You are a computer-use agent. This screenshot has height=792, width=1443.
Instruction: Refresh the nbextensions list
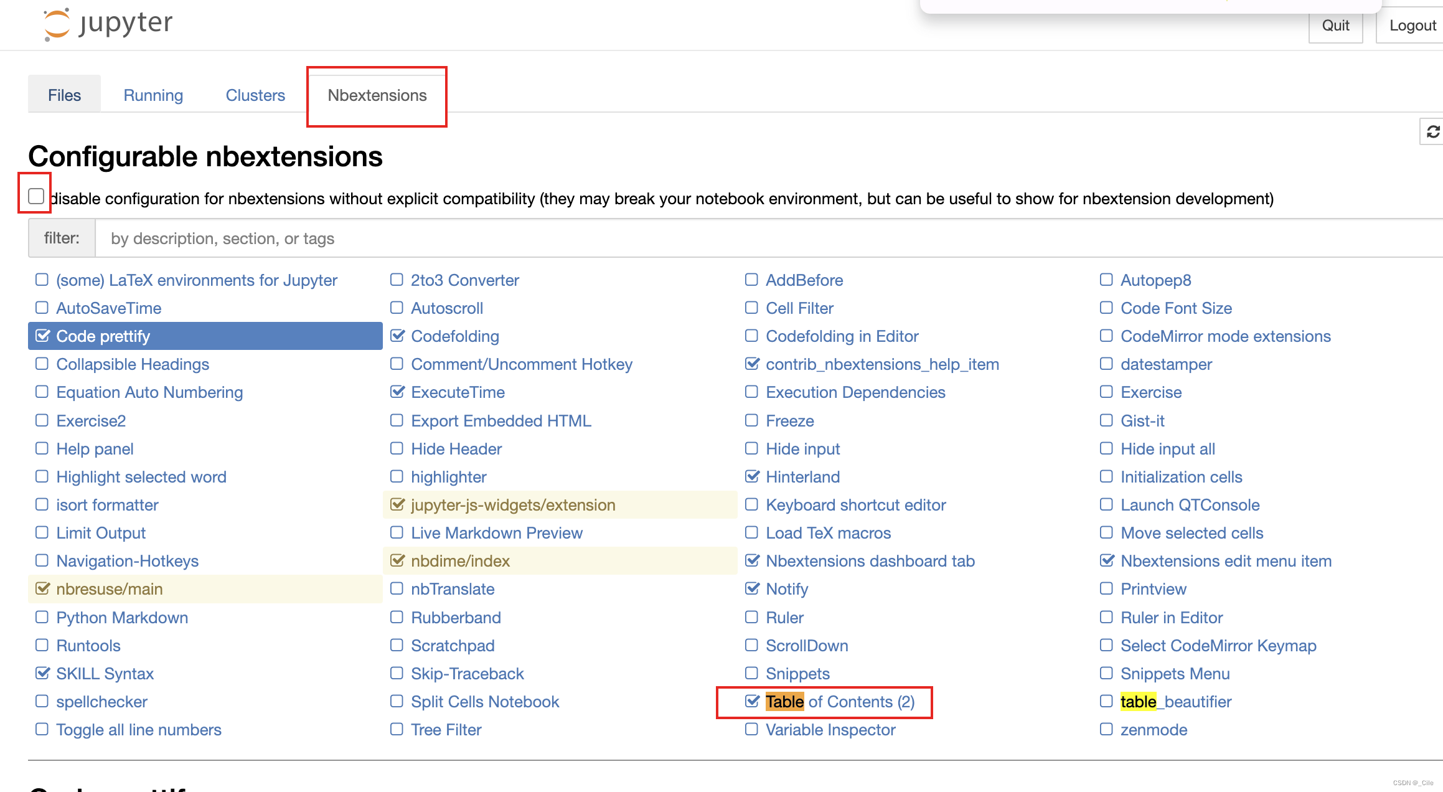pyautogui.click(x=1433, y=132)
